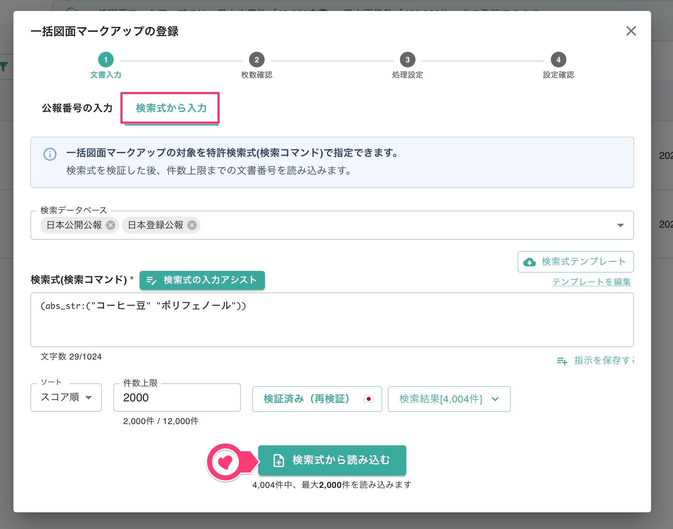Click the 処理設定 step label

point(408,75)
